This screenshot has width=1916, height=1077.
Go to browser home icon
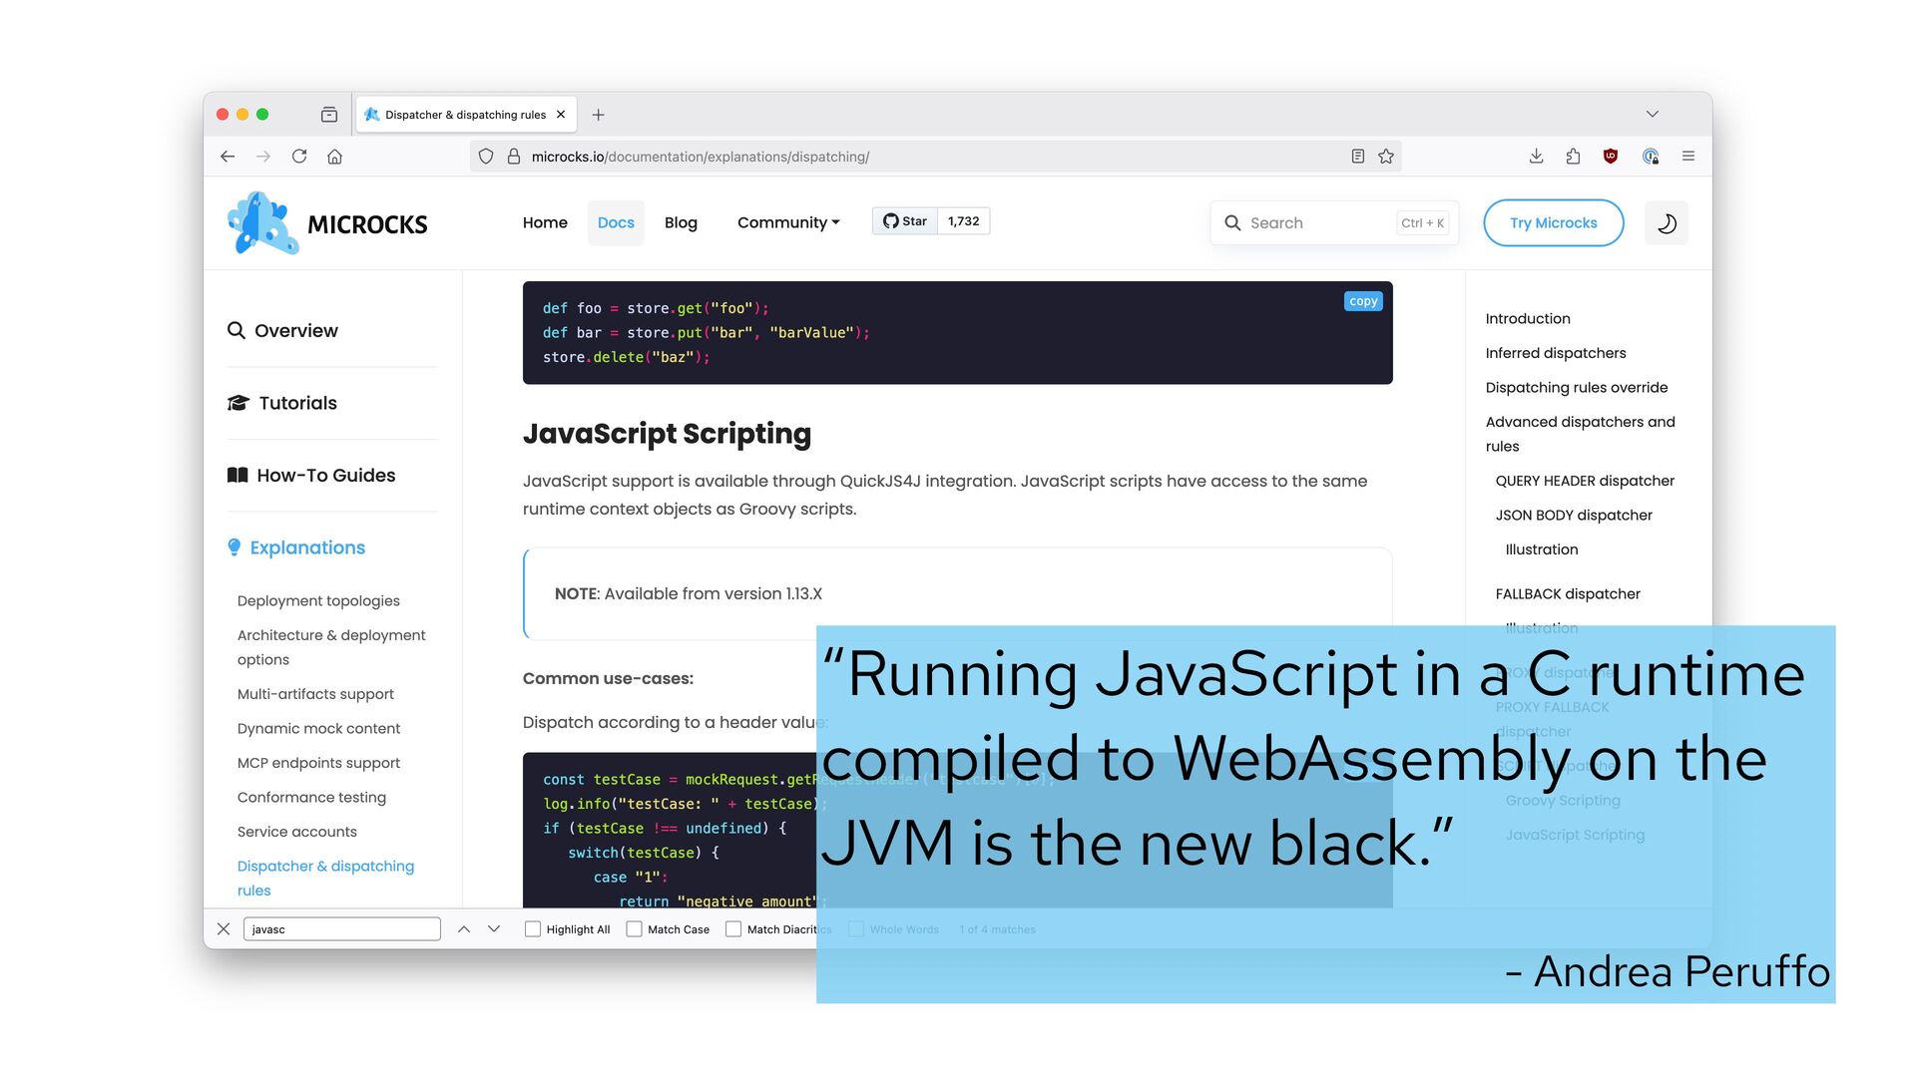tap(335, 157)
